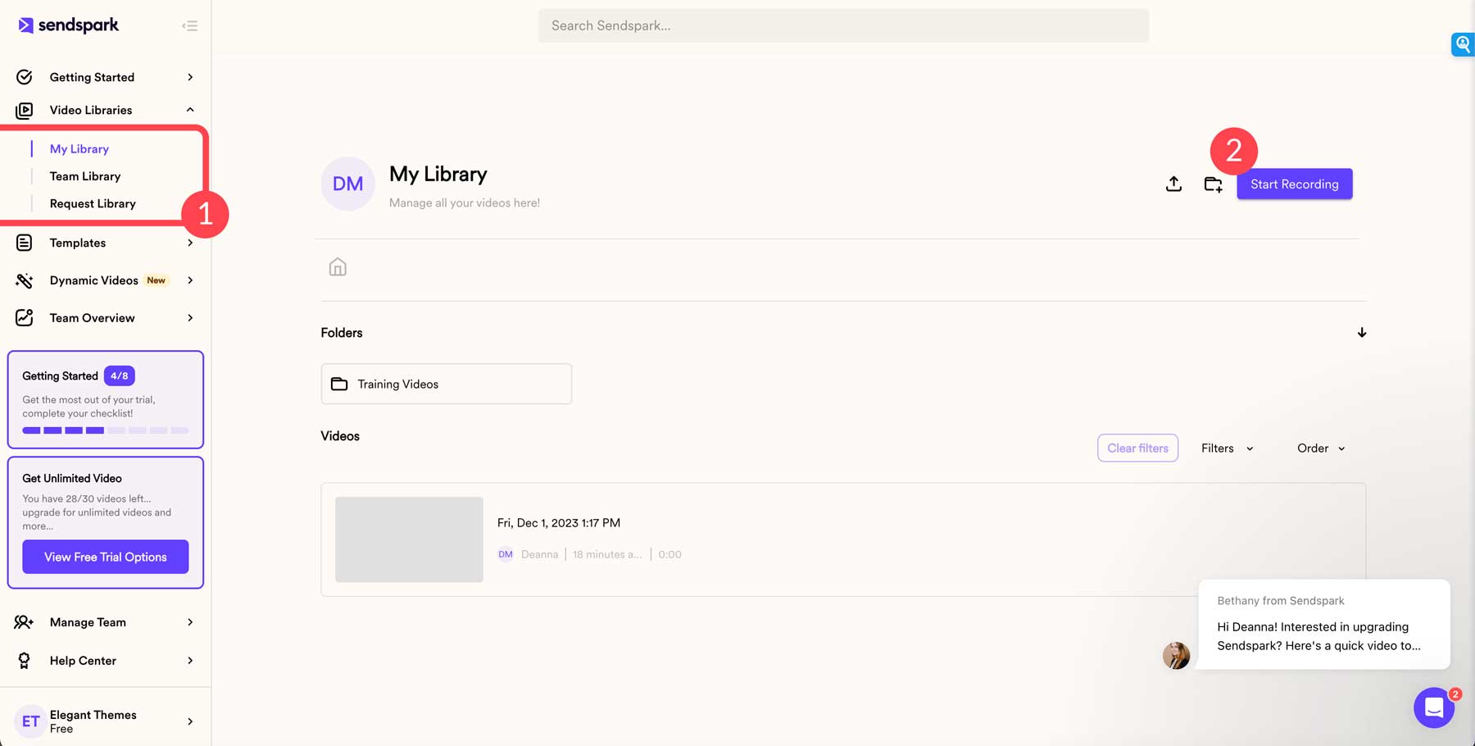The width and height of the screenshot is (1475, 746).
Task: Select the Dynamic Videos wand icon
Action: [25, 280]
